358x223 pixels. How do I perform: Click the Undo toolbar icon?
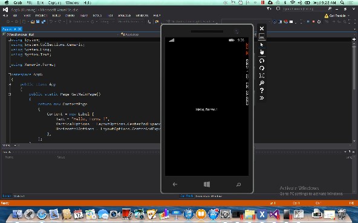(51, 22)
